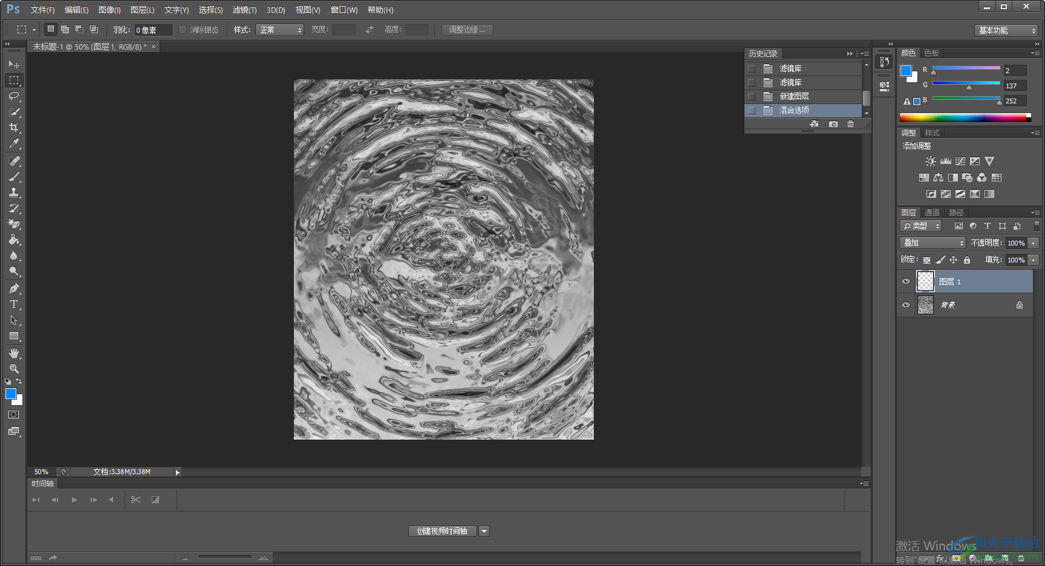The image size is (1045, 566).
Task: Select the Paint Bucket tool
Action: (x=14, y=239)
